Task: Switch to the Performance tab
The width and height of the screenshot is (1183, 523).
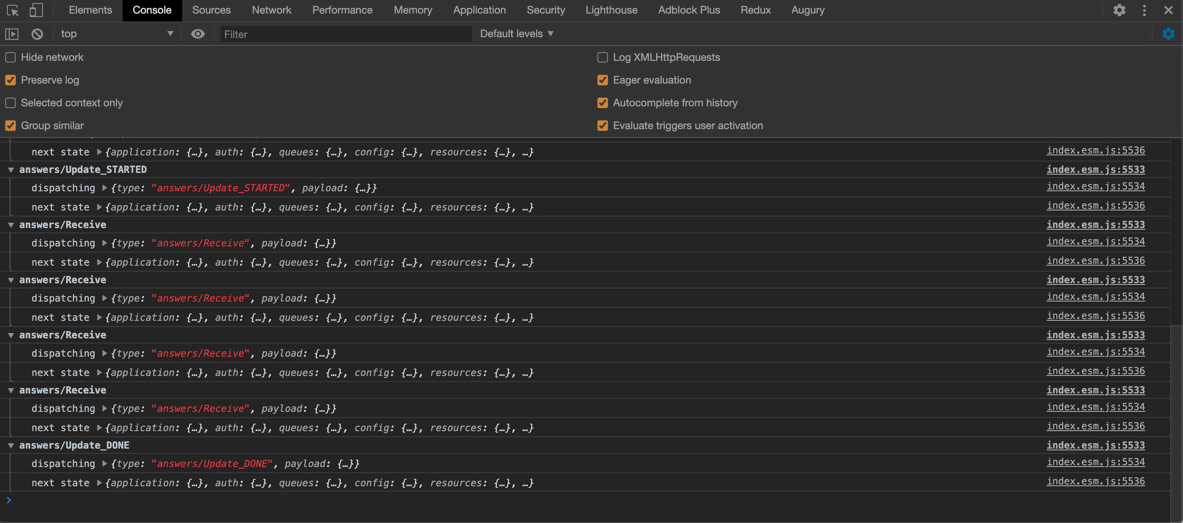Action: (x=342, y=10)
